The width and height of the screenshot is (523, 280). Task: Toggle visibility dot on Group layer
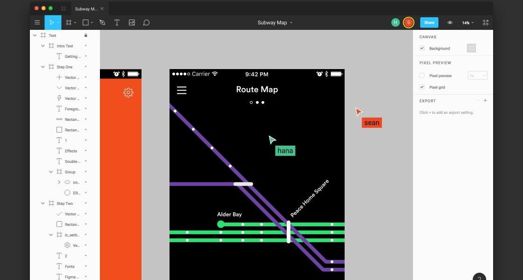[x=86, y=172]
